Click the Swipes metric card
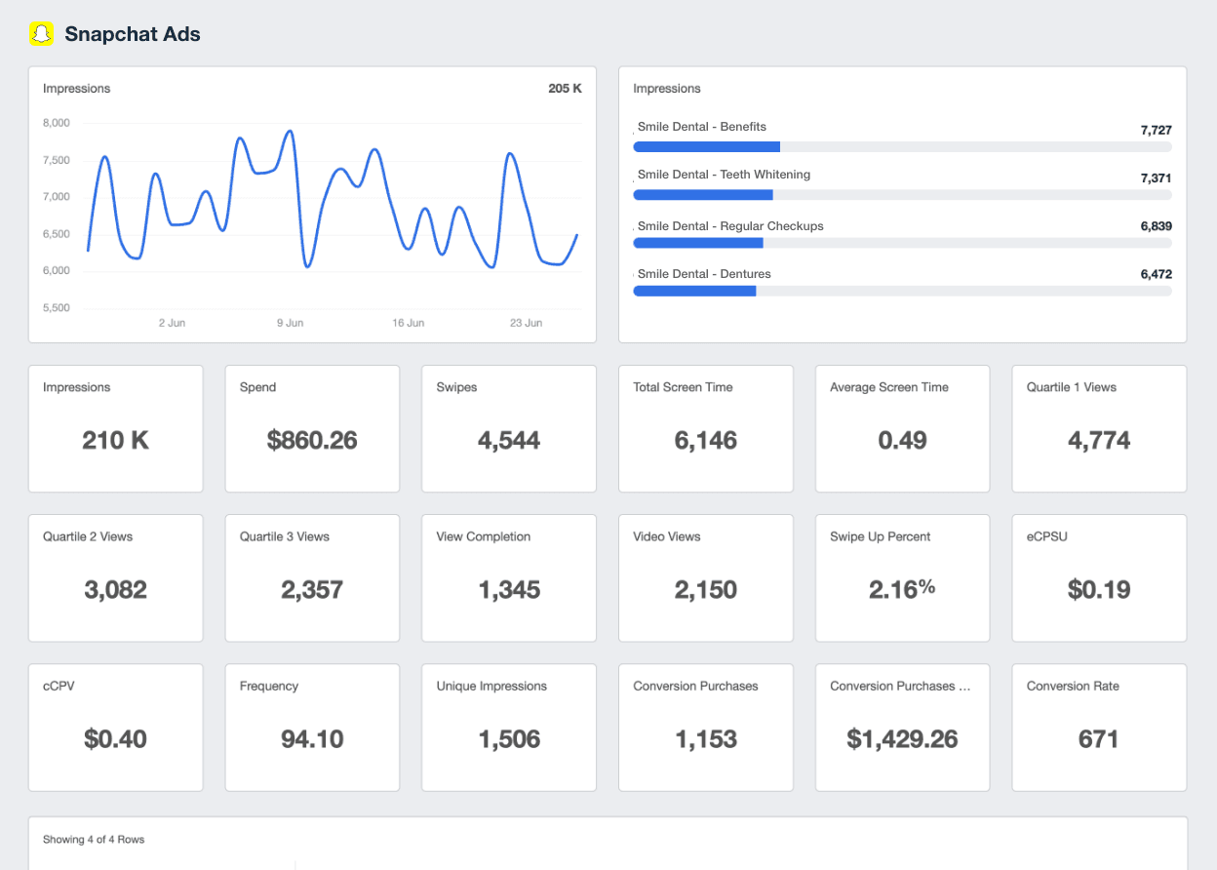1217x870 pixels. pos(508,428)
